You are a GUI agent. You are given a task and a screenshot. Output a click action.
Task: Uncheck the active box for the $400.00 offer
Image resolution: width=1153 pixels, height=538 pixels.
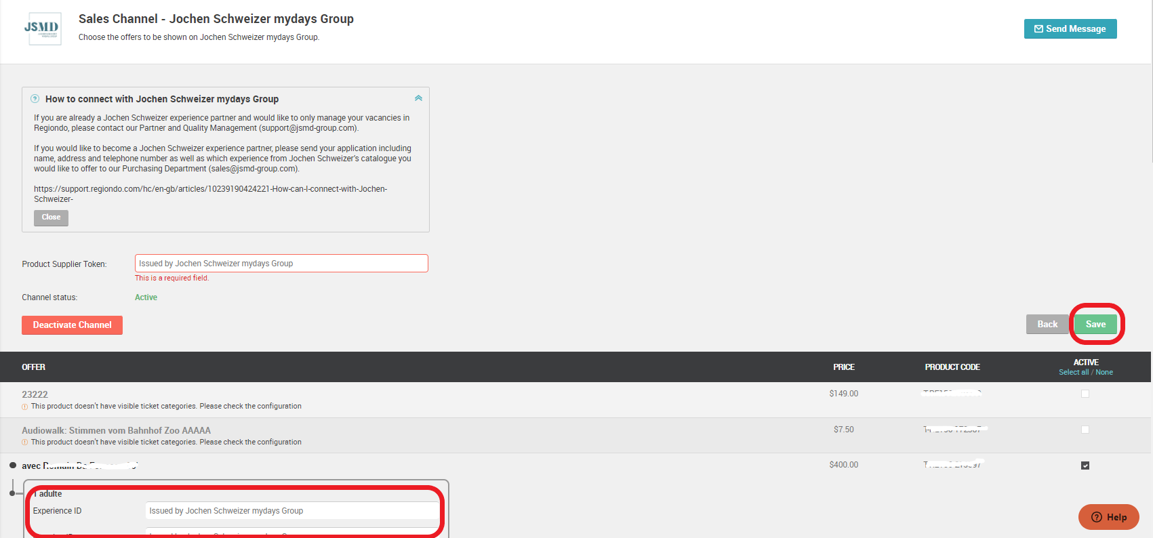coord(1085,465)
